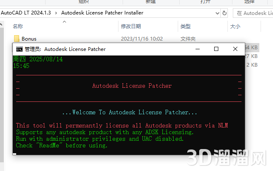Close the Autodesk License Patcher window

[x=235, y=49]
